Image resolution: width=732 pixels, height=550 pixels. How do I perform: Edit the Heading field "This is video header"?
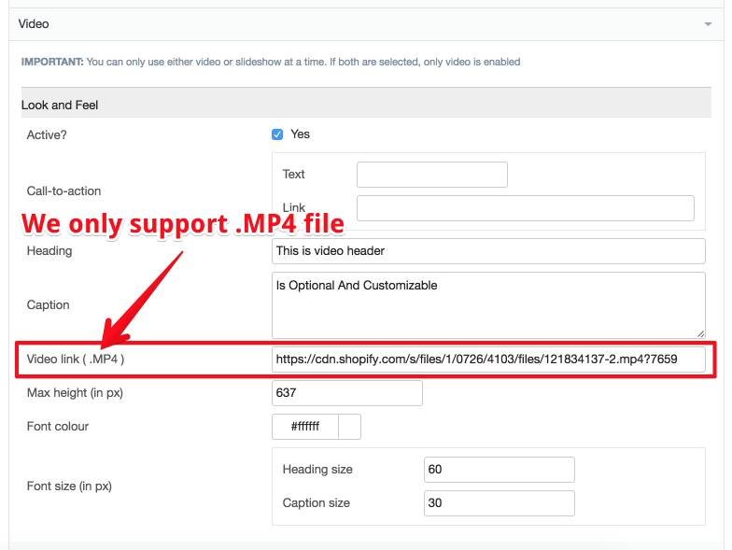click(x=488, y=251)
